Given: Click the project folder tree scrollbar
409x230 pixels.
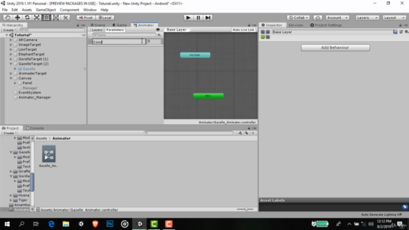Looking at the screenshot, I should pos(33,181).
